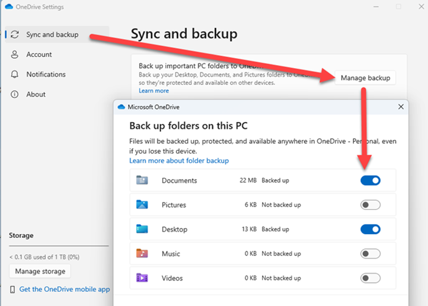Viewport: 428px width, 306px height.
Task: Click the mobile phone icon near Storage
Action: (12, 289)
